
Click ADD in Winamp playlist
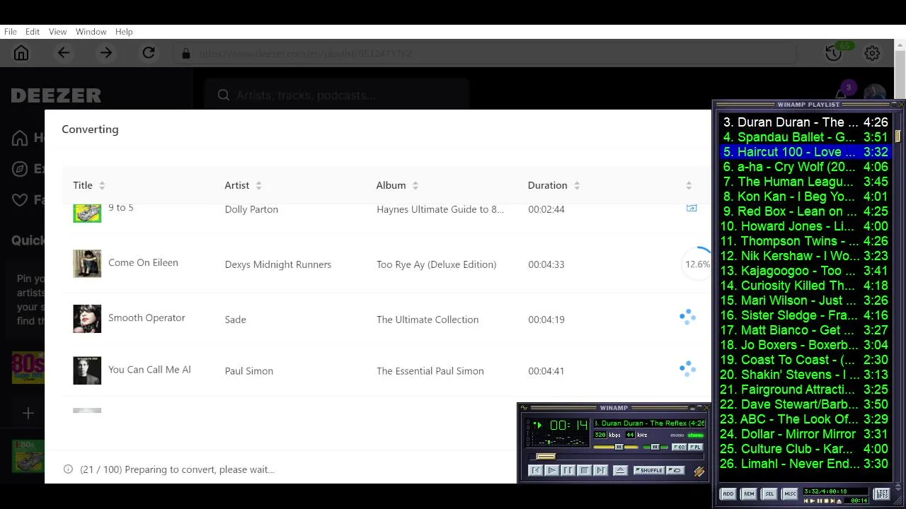pyautogui.click(x=728, y=493)
